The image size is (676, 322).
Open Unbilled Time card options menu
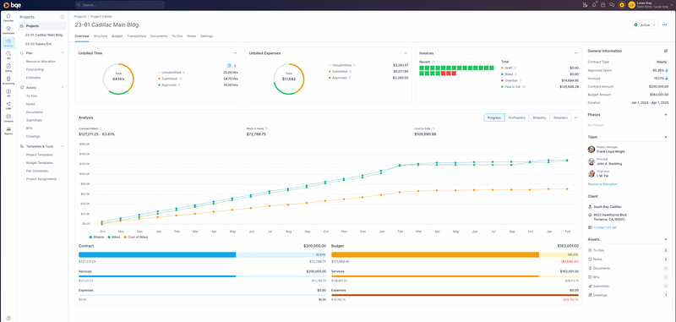pos(236,53)
